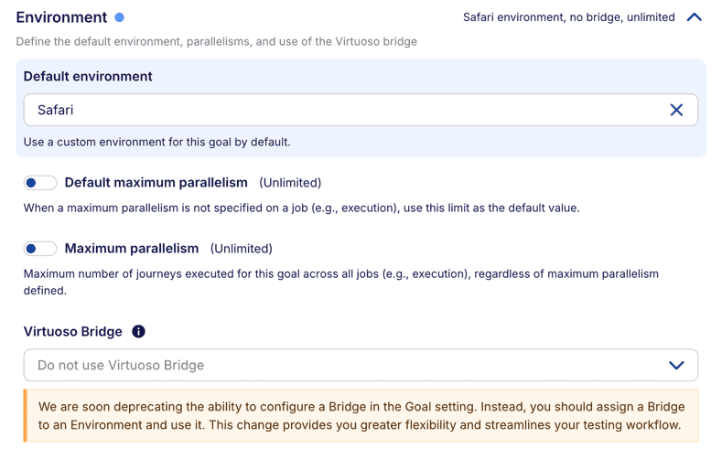This screenshot has height=459, width=722.
Task: Click the Virtuoso Bridge label text
Action: pos(72,332)
